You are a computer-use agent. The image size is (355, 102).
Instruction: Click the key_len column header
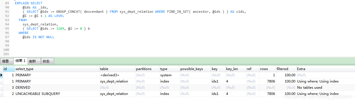pos(236,69)
